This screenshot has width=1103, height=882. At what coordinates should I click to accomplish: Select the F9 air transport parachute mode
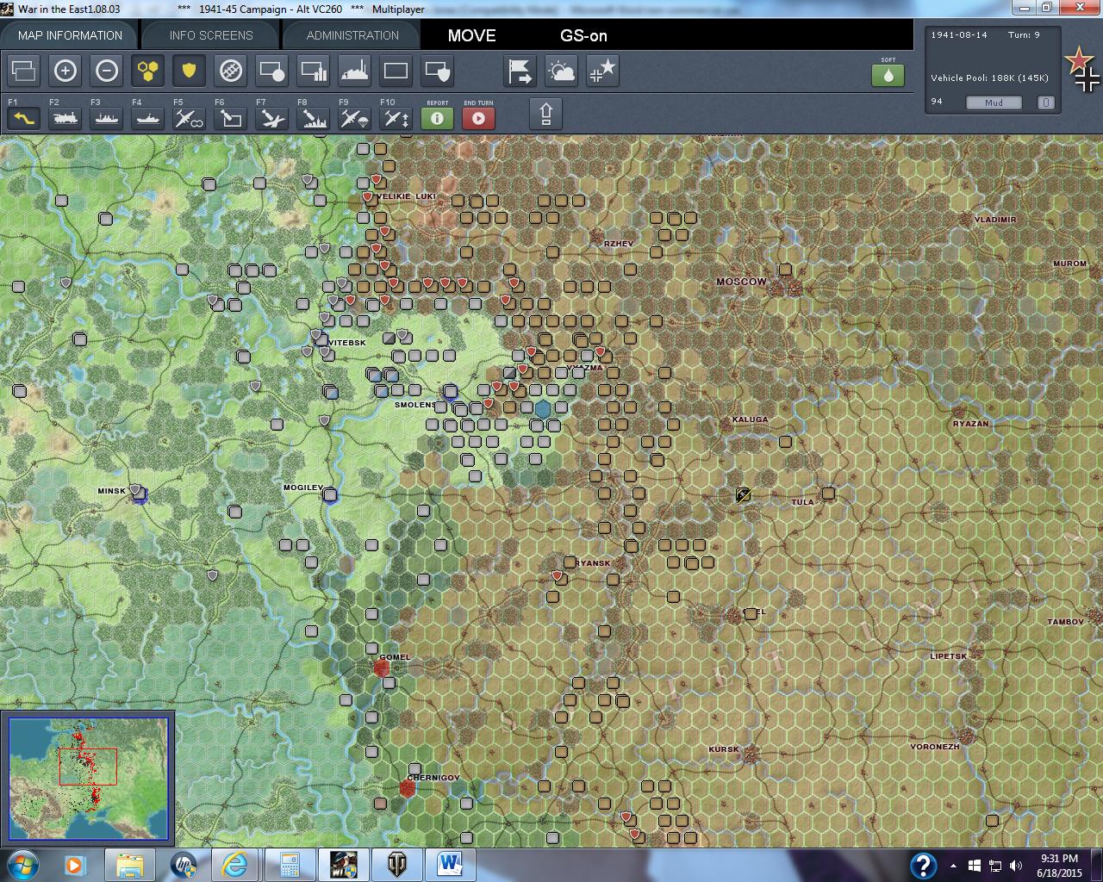[354, 117]
